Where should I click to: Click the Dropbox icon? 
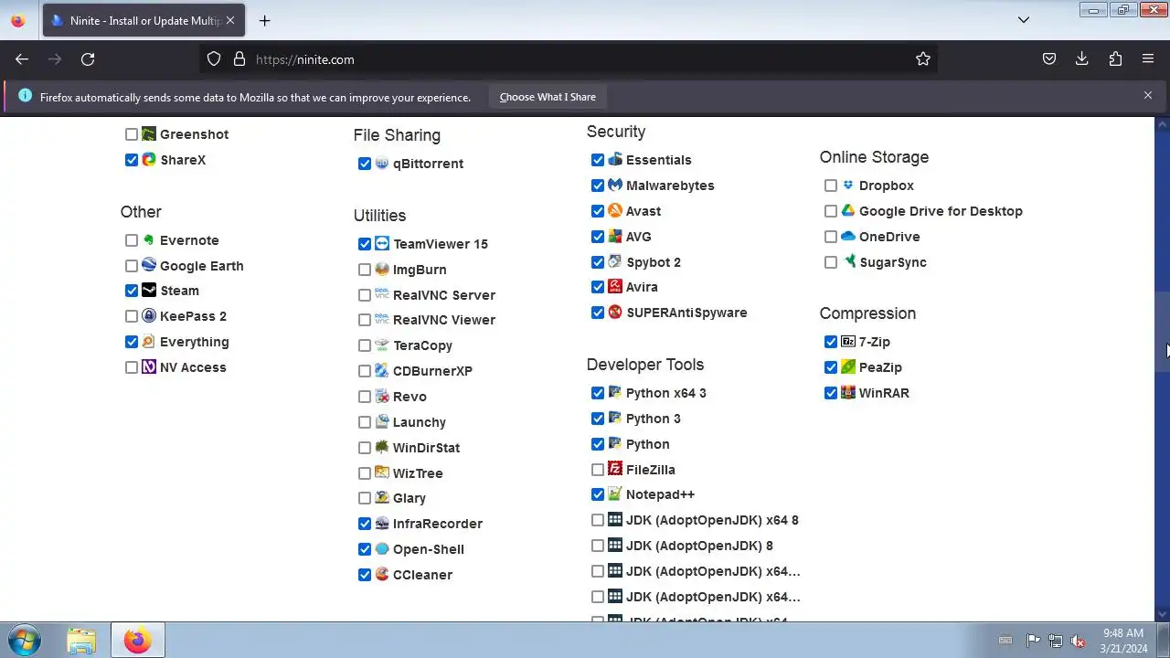click(x=848, y=186)
